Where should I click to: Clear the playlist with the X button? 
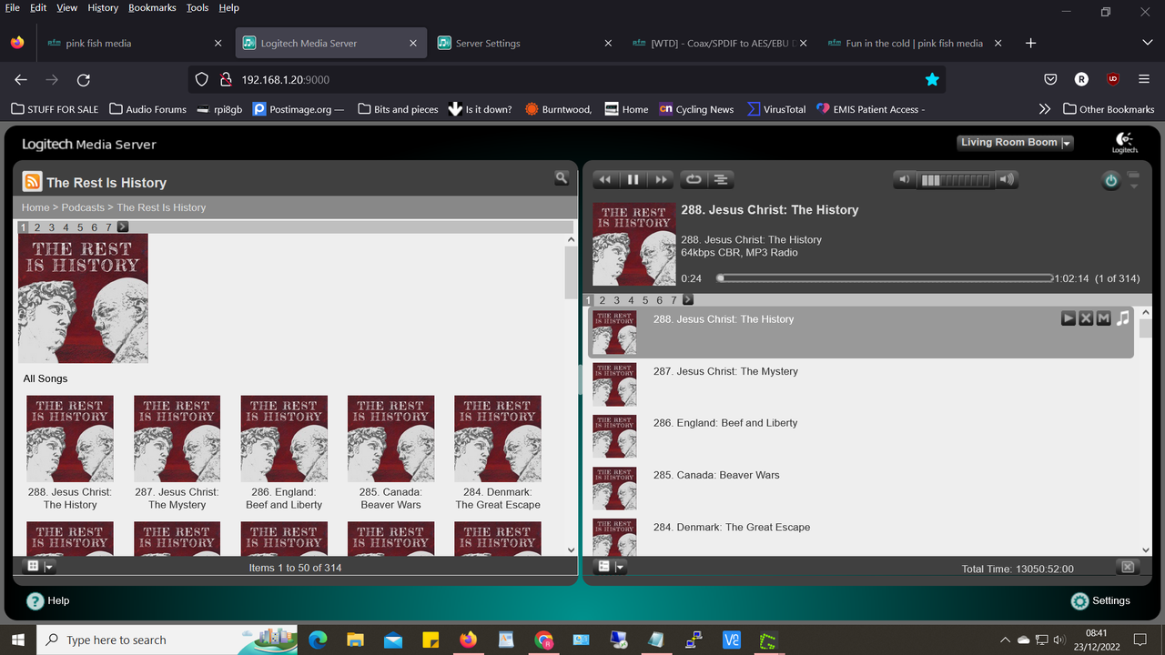[1128, 567]
